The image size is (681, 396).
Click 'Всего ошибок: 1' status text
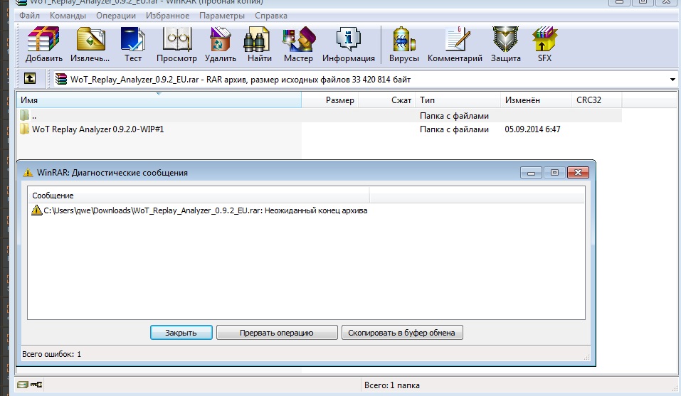(52, 354)
